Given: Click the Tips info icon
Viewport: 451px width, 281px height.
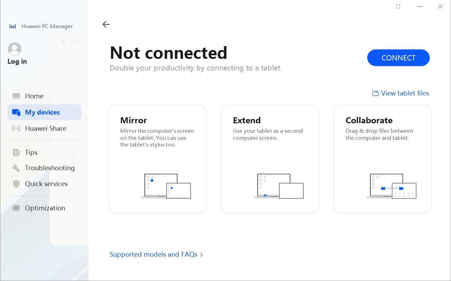Looking at the screenshot, I should click(x=16, y=152).
